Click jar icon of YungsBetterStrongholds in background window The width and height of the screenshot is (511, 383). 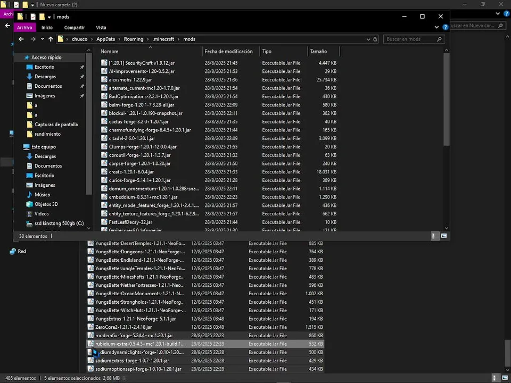pos(90,302)
